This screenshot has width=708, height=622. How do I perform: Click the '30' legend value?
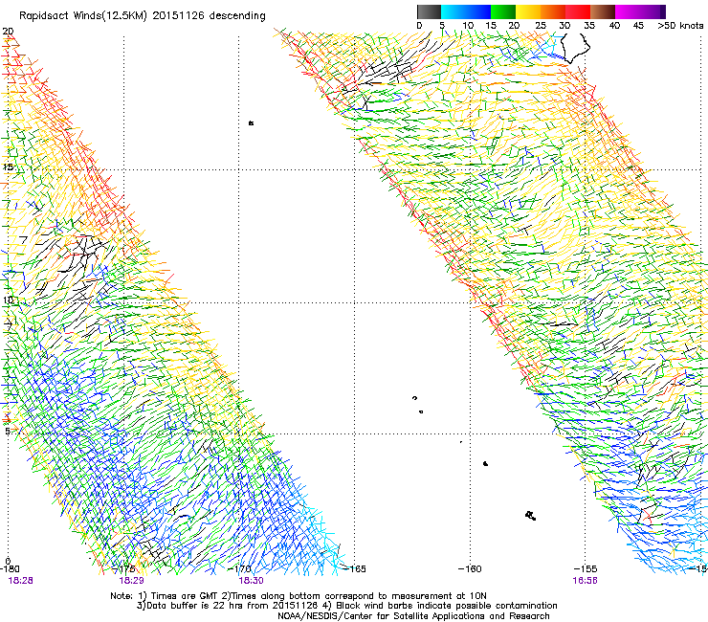tap(564, 26)
